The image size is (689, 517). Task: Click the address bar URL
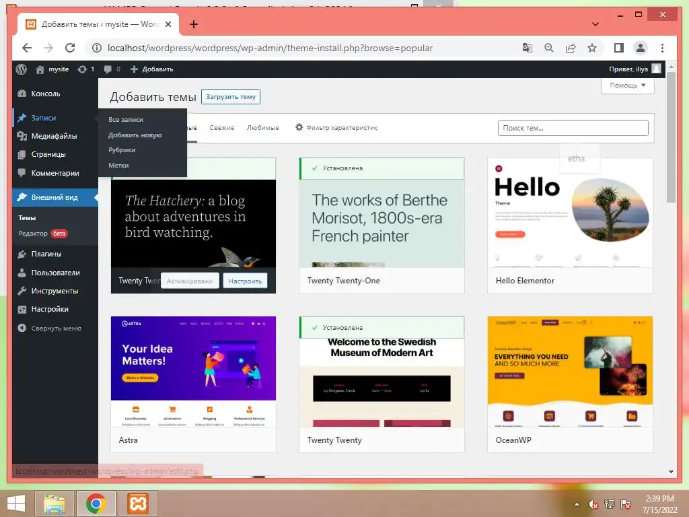point(270,48)
